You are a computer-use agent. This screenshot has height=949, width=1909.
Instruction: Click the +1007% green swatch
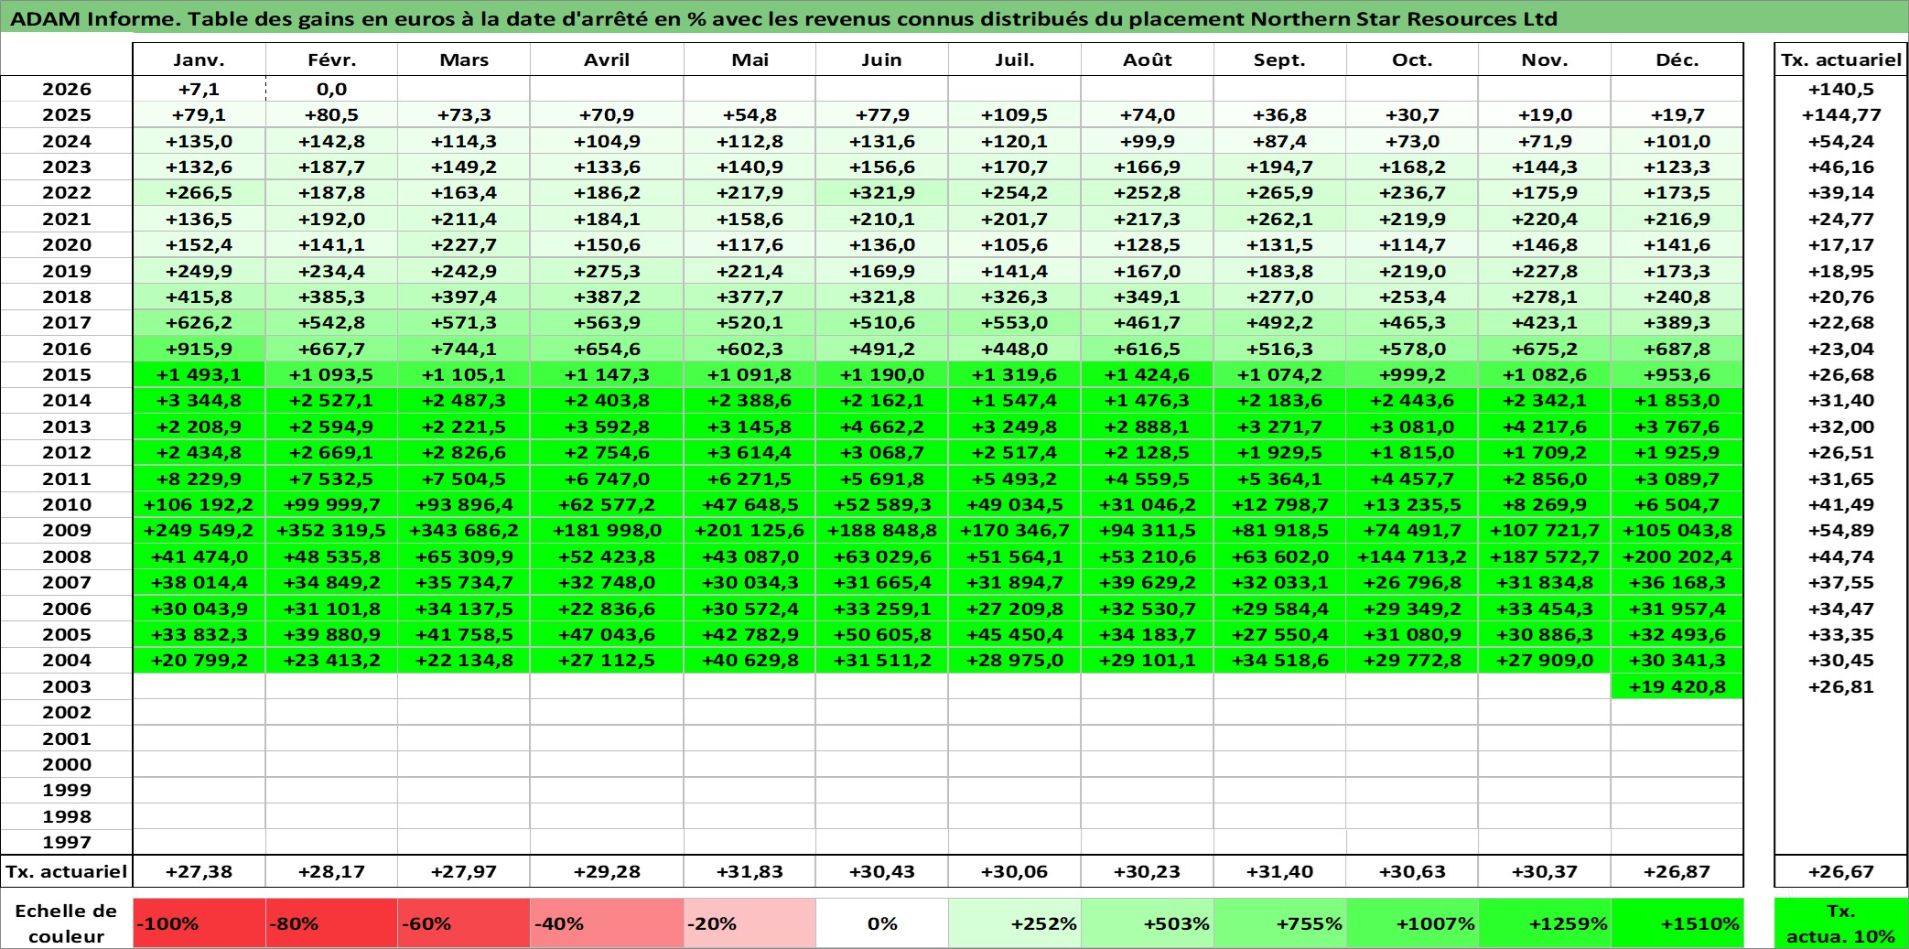point(1412,923)
